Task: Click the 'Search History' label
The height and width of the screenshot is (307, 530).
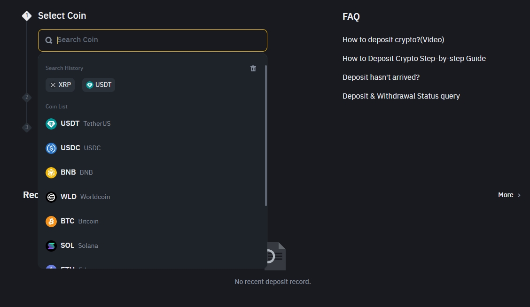Action: pos(64,68)
